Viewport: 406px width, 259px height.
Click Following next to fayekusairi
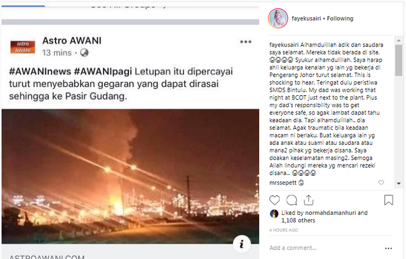coord(340,19)
